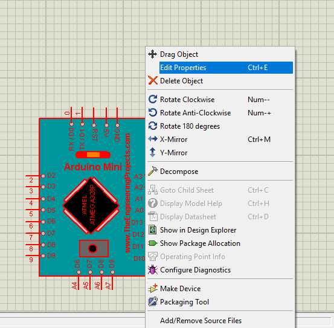Click the left-edge D9 pin terminal

click(x=43, y=256)
